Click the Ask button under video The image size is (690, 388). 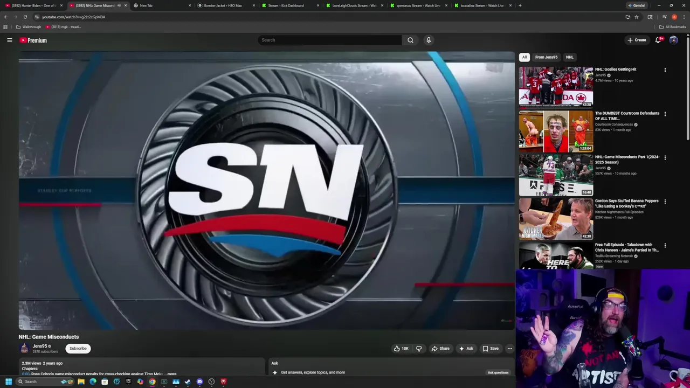coord(466,349)
